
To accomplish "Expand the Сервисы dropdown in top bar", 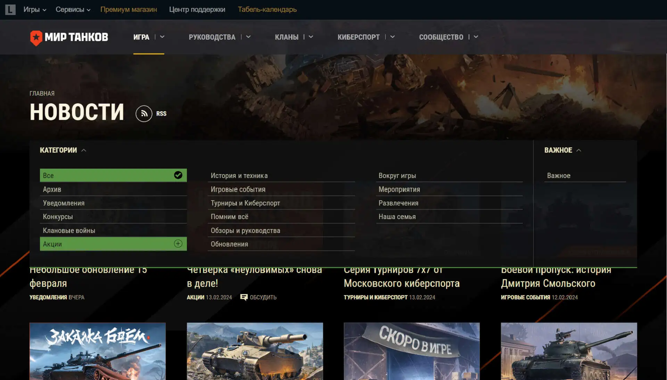I will (x=73, y=10).
